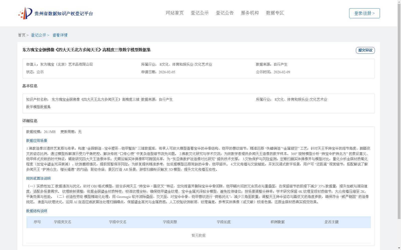Open the 登记公示 navigation item

click(x=200, y=13)
